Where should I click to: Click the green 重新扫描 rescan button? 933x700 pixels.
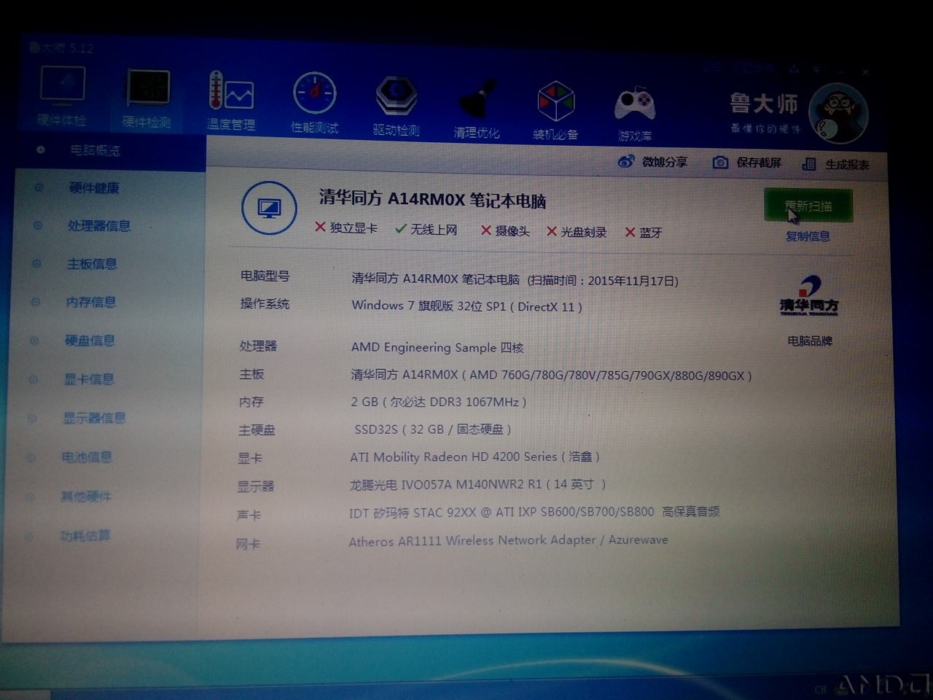[808, 206]
